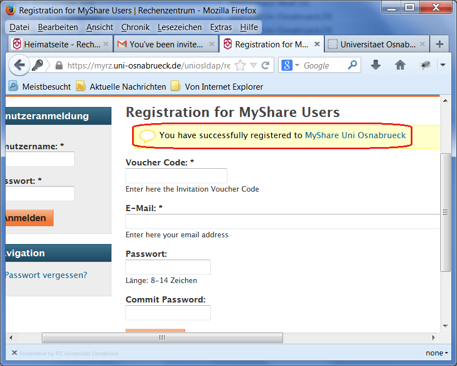Image resolution: width=457 pixels, height=366 pixels.
Task: Open a new tab with the plus button
Action: (x=440, y=45)
